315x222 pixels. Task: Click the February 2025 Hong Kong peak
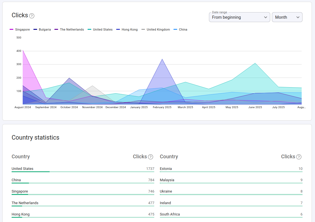click(x=162, y=59)
